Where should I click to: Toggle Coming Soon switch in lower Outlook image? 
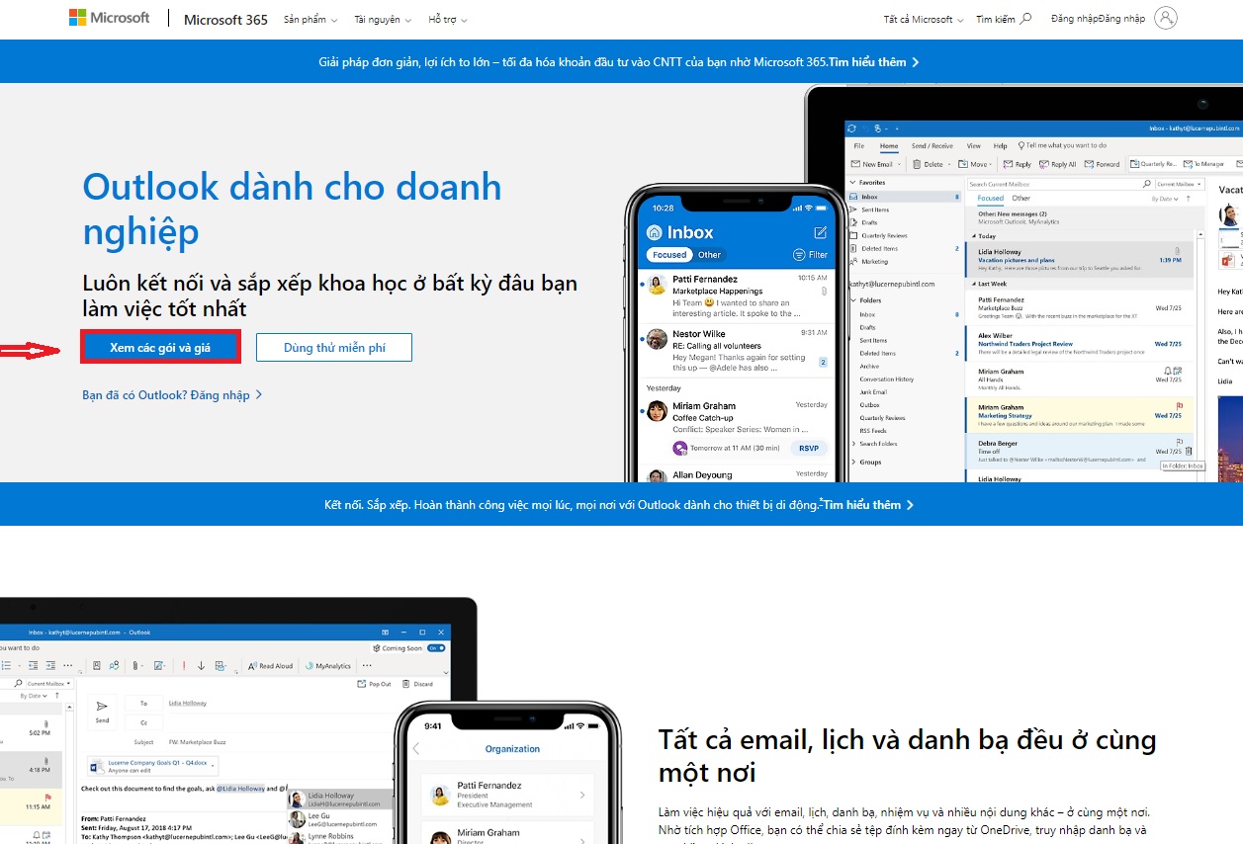435,648
